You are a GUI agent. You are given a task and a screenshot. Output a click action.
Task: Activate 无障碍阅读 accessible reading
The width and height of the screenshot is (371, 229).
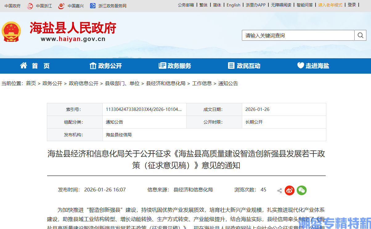point(281,5)
